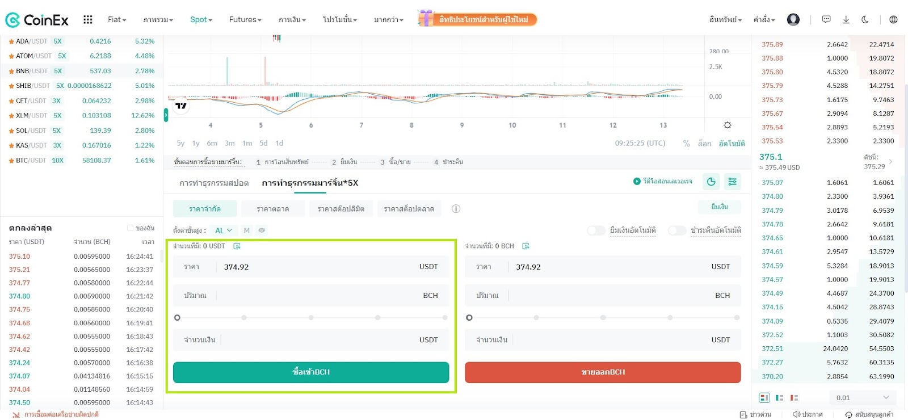Open trade preferences sliders icon
The height and width of the screenshot is (420, 908).
click(x=733, y=182)
